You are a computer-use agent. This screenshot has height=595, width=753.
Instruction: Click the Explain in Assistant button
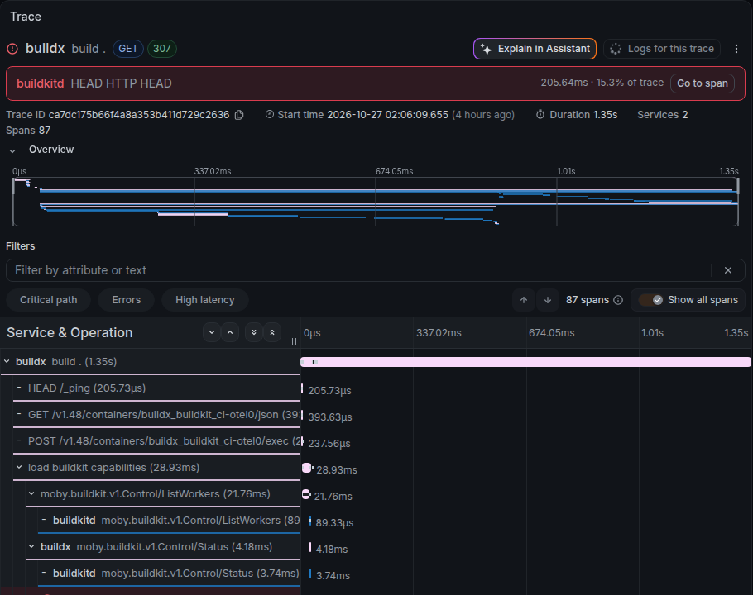535,49
